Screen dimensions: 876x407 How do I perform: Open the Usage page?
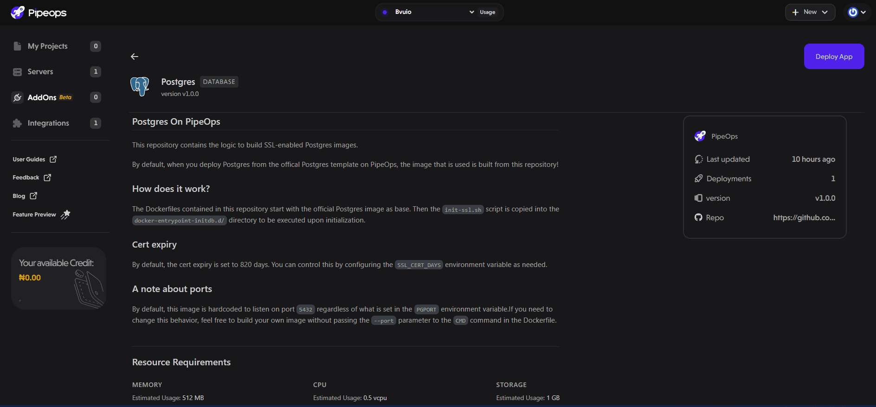487,12
